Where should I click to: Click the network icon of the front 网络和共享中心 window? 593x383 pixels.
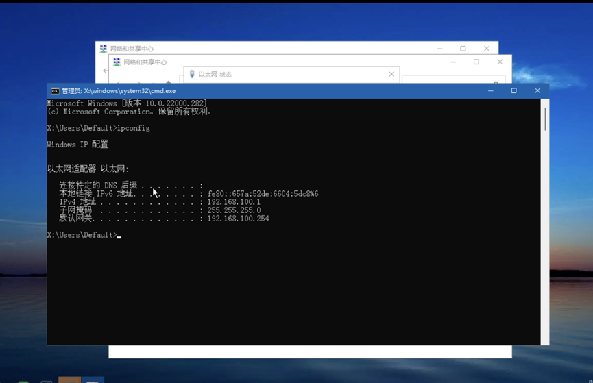(x=117, y=62)
